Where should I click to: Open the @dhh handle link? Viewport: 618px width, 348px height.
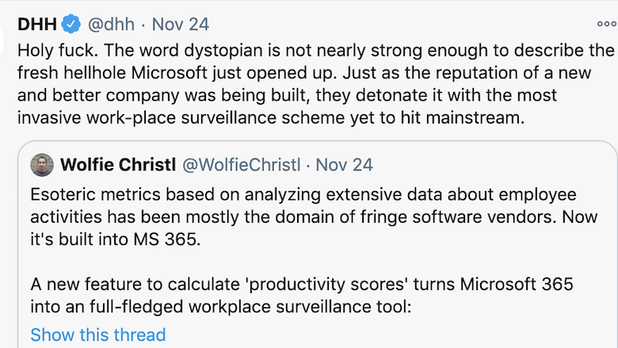click(x=111, y=25)
